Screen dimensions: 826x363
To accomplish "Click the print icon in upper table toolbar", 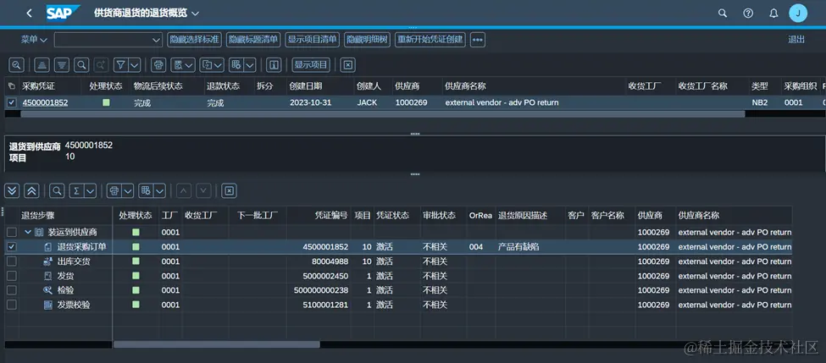I will pyautogui.click(x=158, y=64).
